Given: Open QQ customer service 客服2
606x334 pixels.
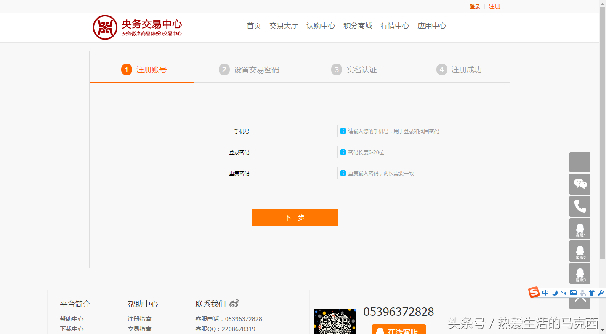Looking at the screenshot, I should point(580,251).
